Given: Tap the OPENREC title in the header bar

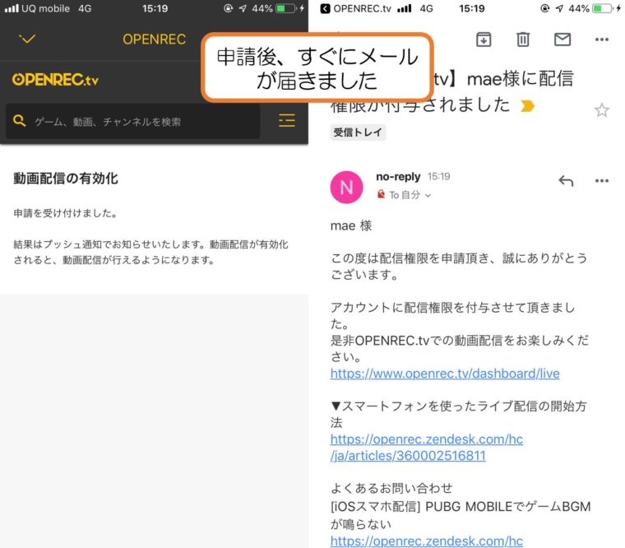Looking at the screenshot, I should 155,39.
